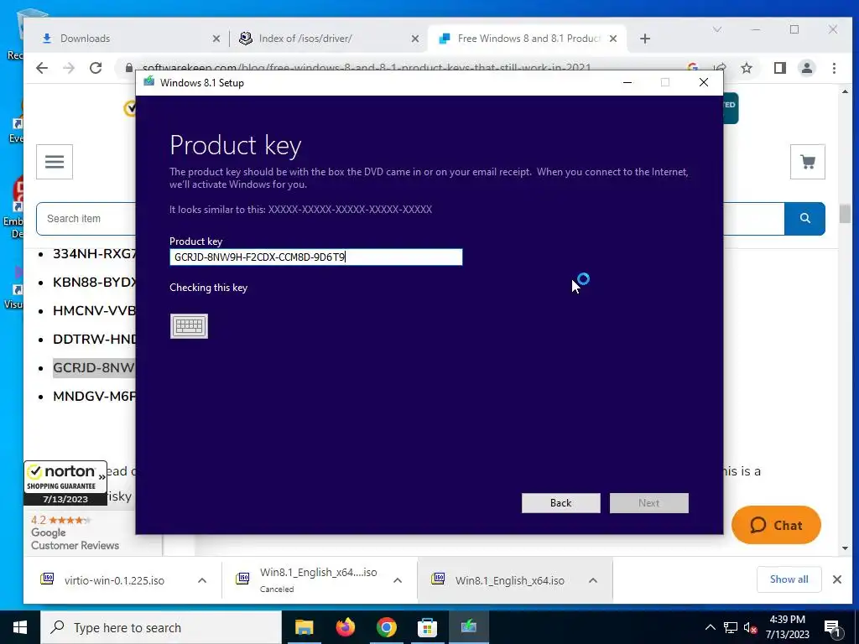
Task: Launch Firefox from the taskbar
Action: pos(345,627)
